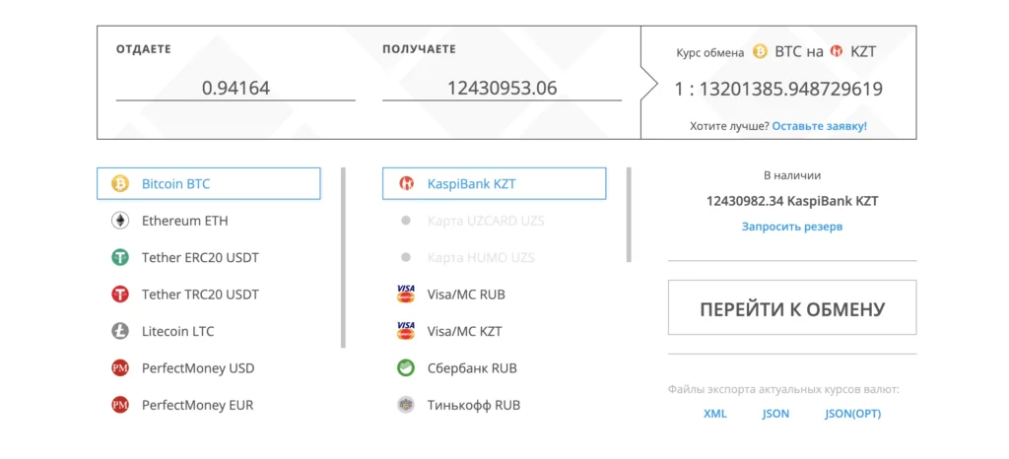
Task: Click the BTC icon in exchange rate header
Action: (x=761, y=51)
